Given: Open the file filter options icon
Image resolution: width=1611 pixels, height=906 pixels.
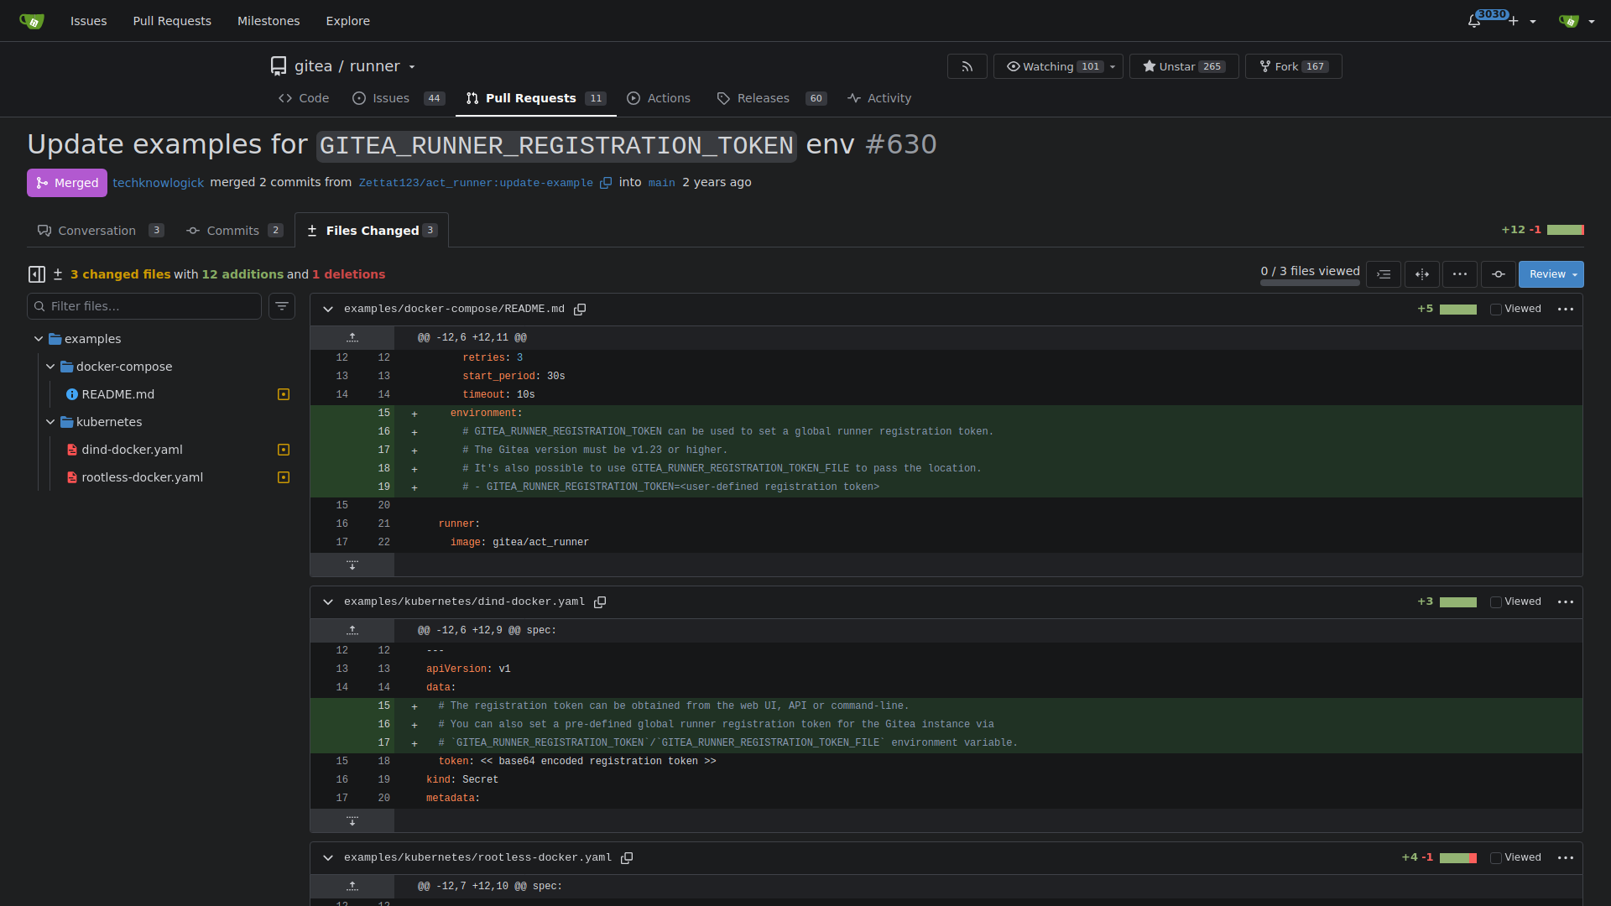Looking at the screenshot, I should pos(282,306).
